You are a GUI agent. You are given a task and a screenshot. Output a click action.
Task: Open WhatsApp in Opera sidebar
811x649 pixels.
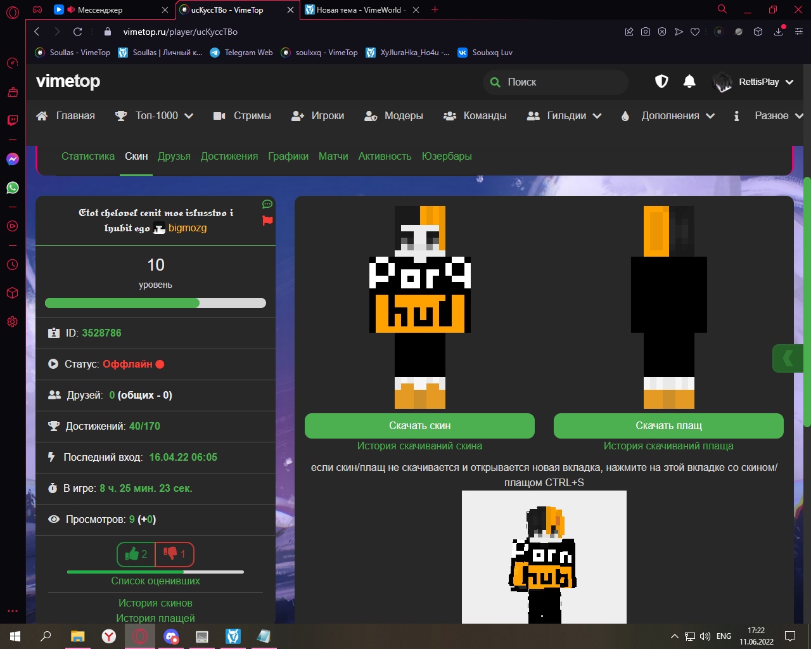[12, 188]
